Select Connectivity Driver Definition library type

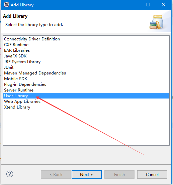coord(32,39)
